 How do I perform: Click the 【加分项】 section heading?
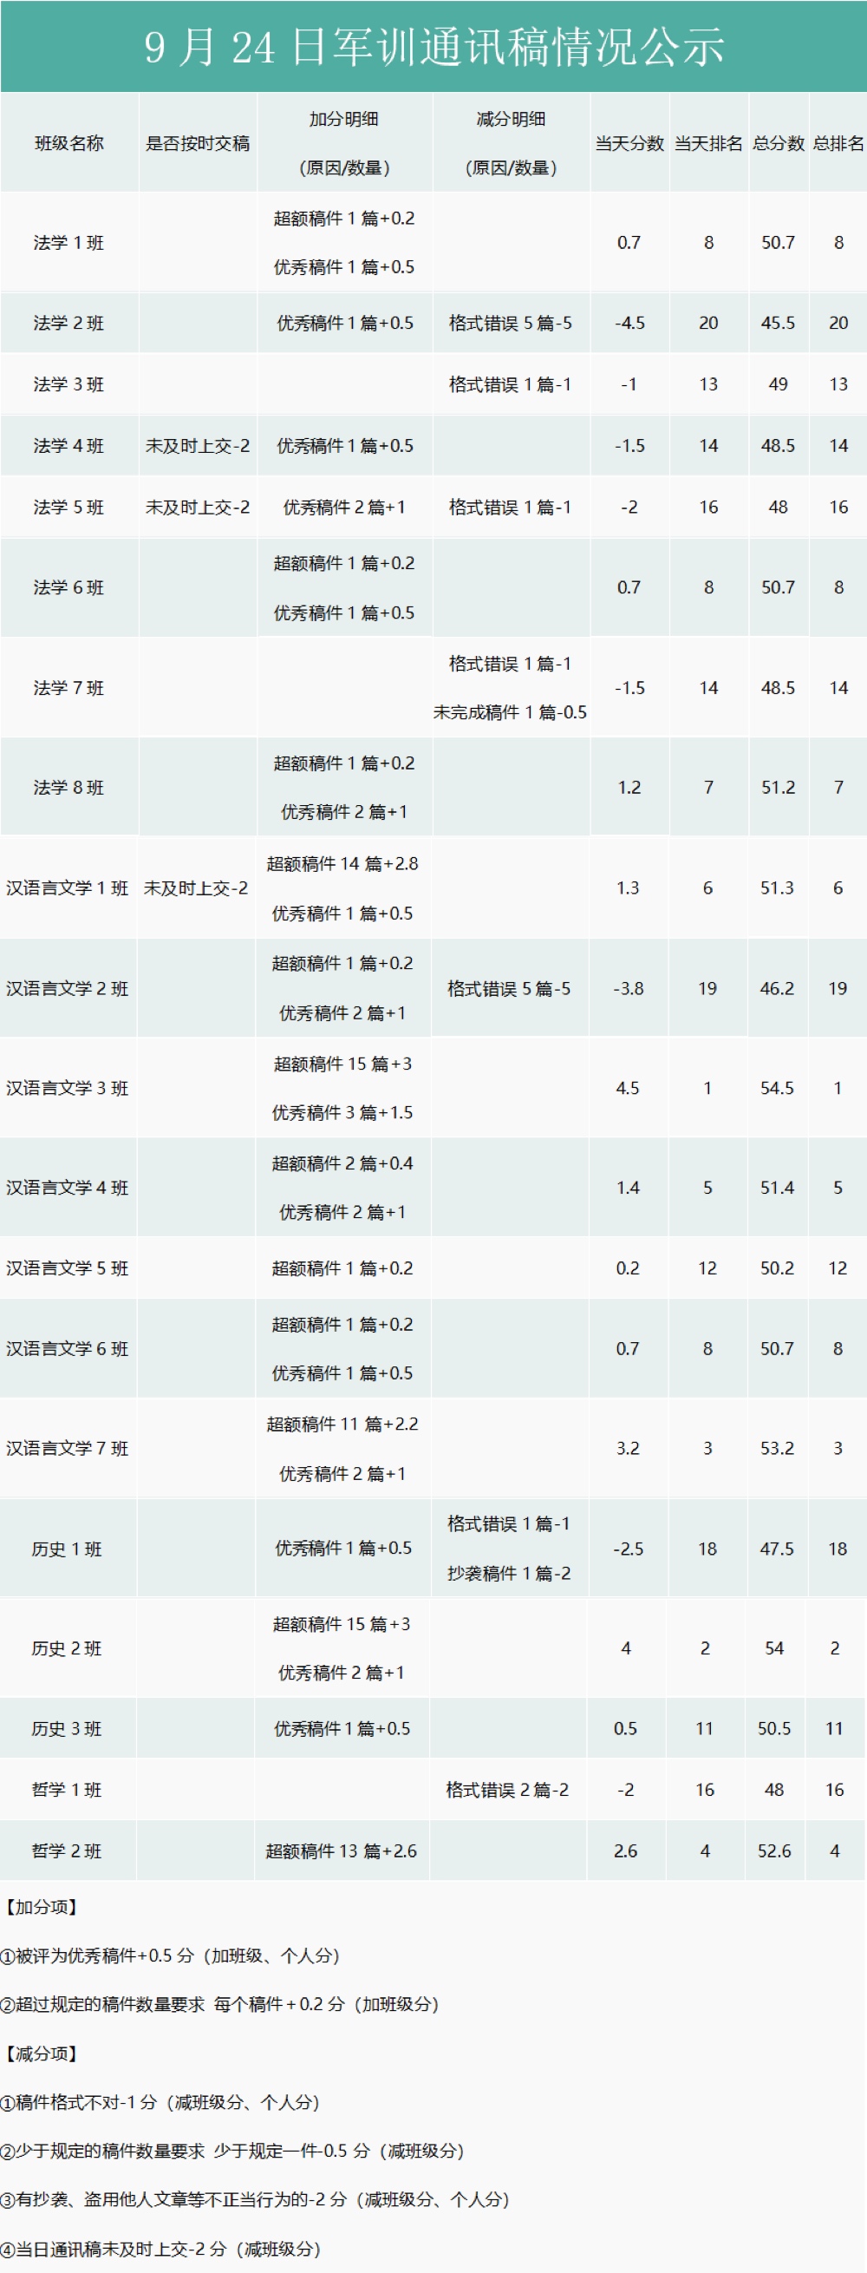(x=41, y=1907)
